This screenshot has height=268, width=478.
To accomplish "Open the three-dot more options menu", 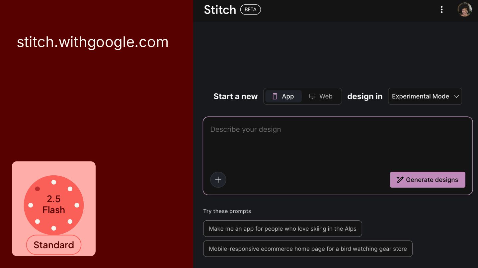I will (441, 10).
